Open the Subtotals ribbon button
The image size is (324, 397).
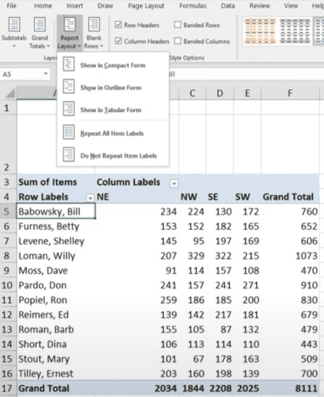(14, 31)
